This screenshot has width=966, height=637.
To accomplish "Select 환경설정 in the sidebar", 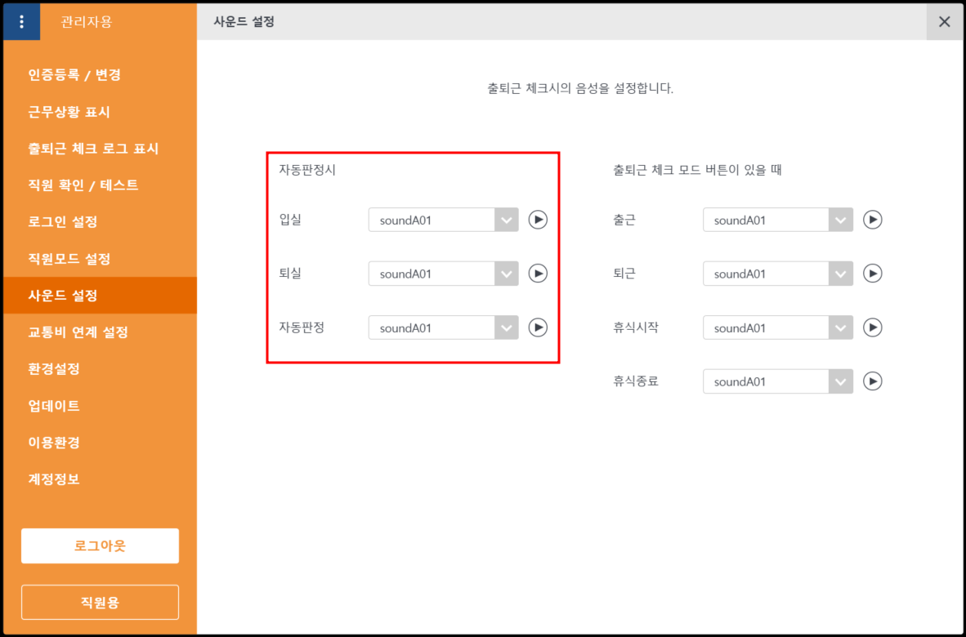I will coord(54,369).
